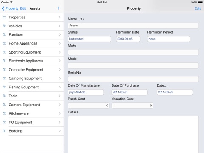Expand Camping Equipment with its chevron
The width and height of the screenshot is (204, 153).
tap(60, 78)
